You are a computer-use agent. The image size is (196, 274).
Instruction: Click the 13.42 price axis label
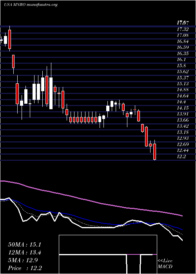183,126
